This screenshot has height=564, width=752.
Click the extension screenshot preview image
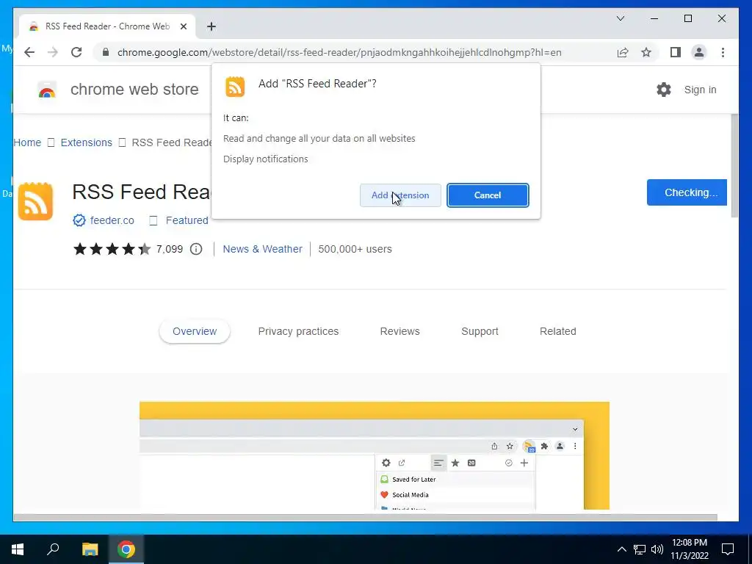pos(374,455)
